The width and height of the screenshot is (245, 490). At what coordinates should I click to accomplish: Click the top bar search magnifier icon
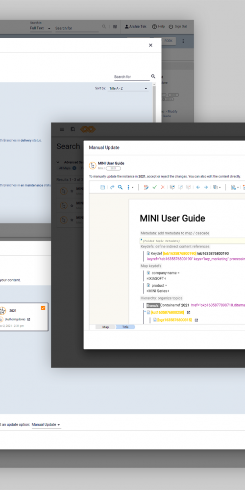[x=104, y=26]
